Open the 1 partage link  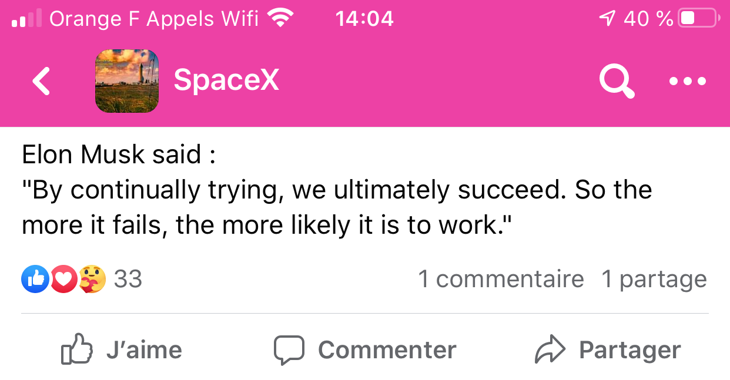(x=654, y=279)
